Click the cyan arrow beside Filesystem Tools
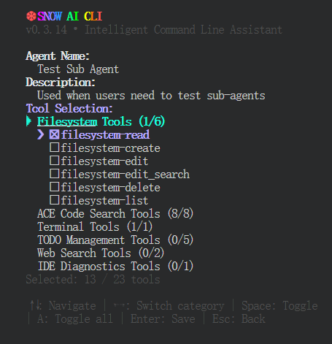Viewport: 332px width, 344px height. coord(28,121)
